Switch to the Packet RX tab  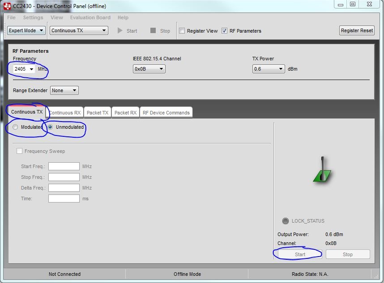(125, 113)
